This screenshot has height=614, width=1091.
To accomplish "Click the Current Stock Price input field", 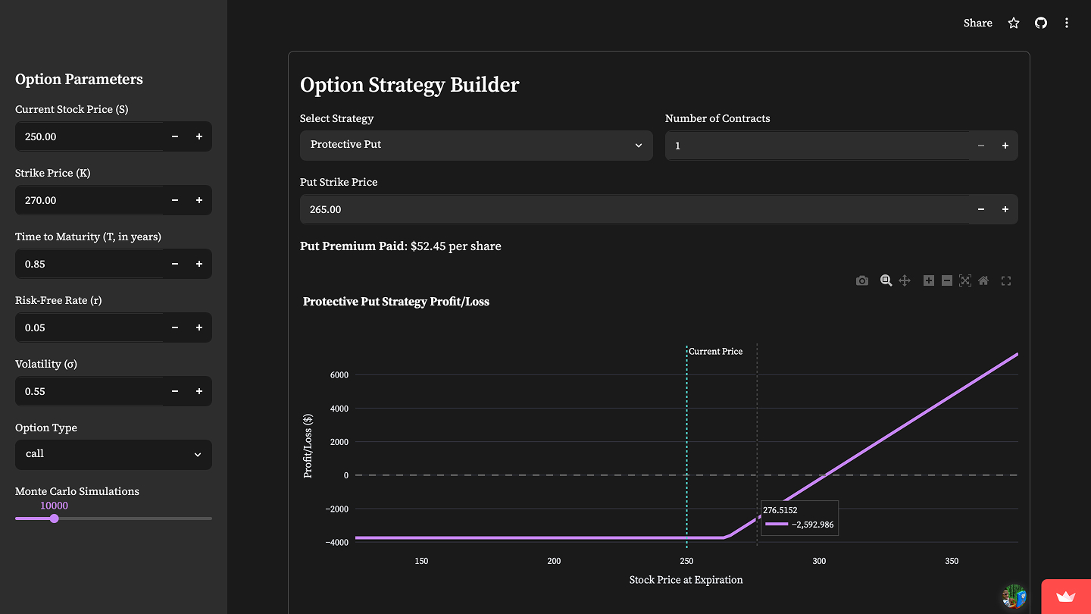I will (89, 136).
